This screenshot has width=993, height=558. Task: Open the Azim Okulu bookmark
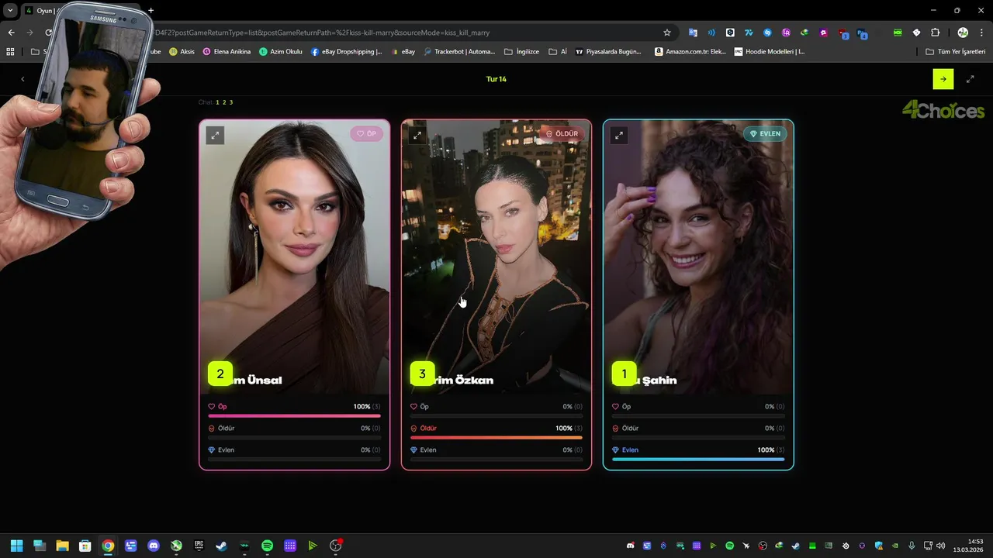(x=281, y=51)
